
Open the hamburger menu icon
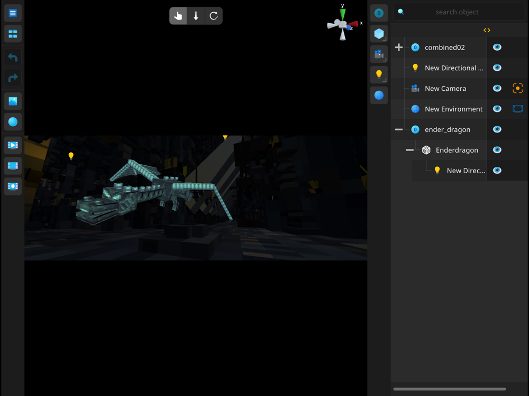click(13, 13)
